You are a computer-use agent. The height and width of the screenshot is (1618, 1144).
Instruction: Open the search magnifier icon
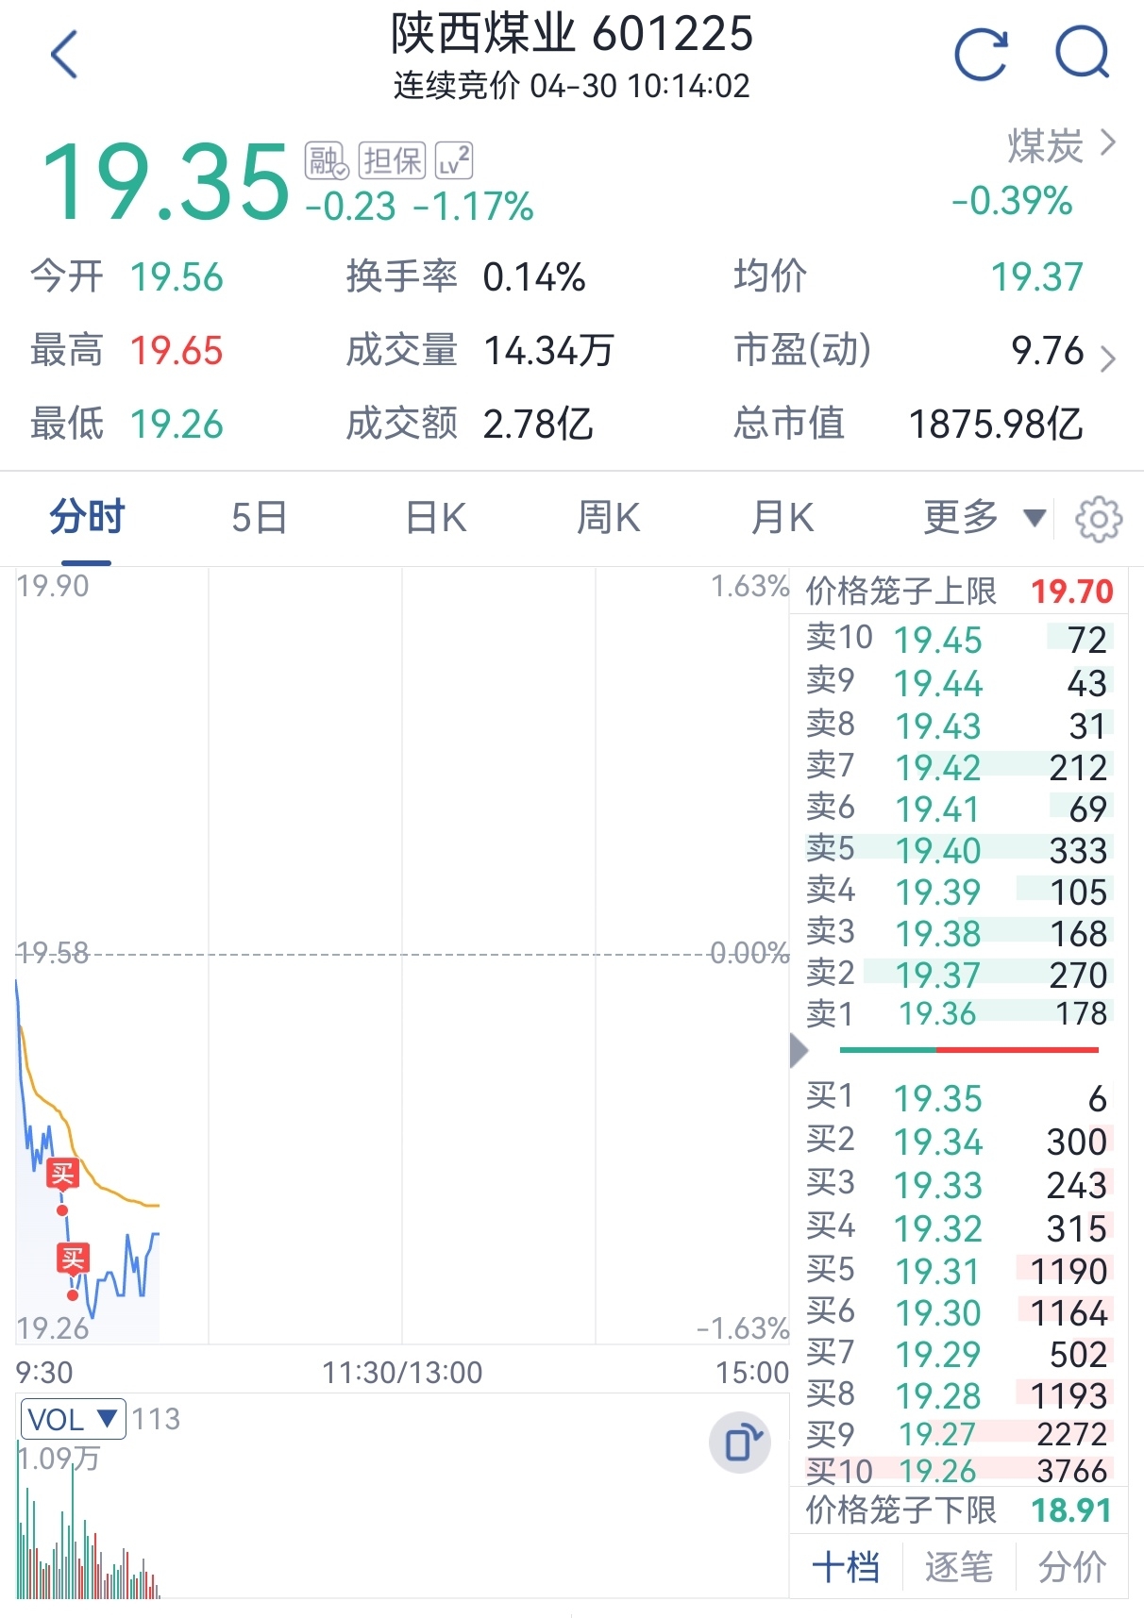pyautogui.click(x=1082, y=53)
